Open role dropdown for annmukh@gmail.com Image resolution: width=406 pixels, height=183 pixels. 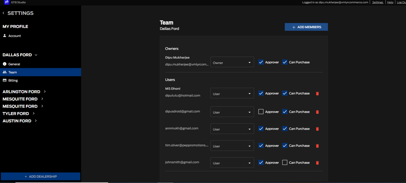[232, 129]
